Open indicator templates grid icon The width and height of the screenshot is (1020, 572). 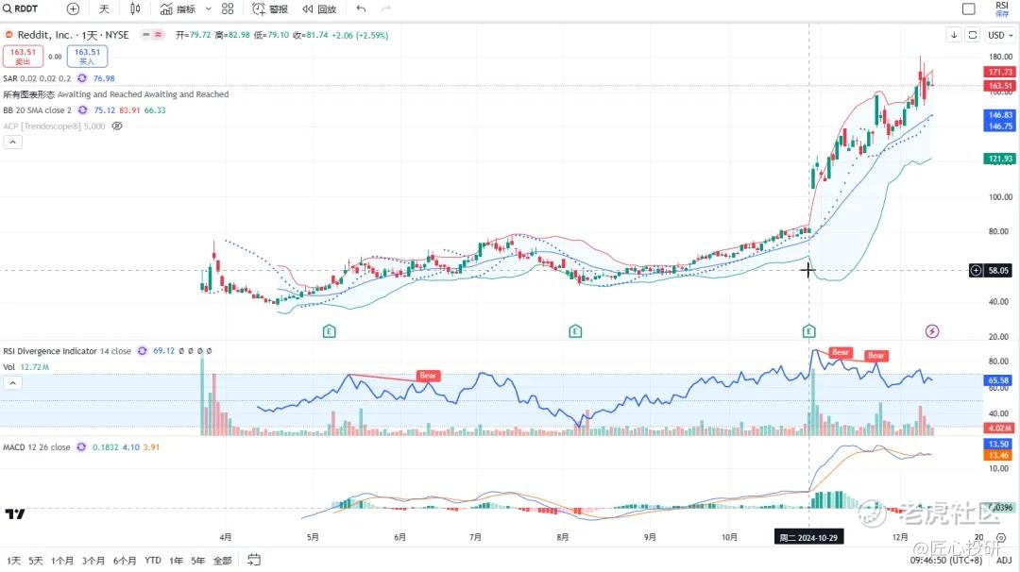pyautogui.click(x=228, y=8)
